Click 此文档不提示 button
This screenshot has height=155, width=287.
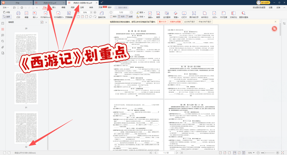(190, 22)
